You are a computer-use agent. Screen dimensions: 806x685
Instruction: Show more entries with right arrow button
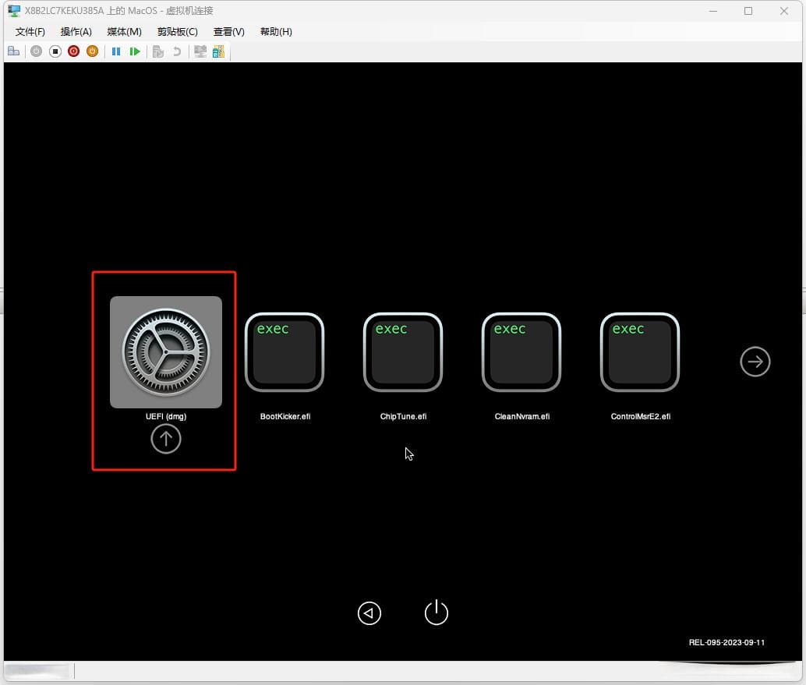pos(755,362)
